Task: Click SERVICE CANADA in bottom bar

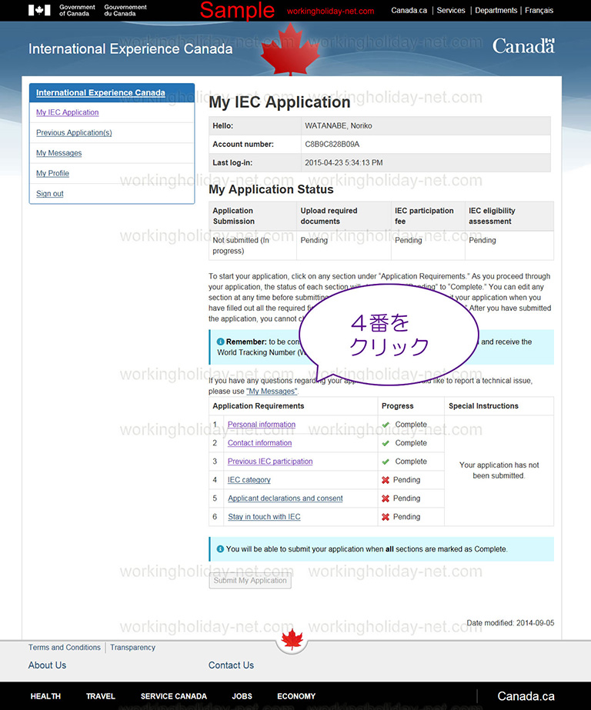Action: [x=173, y=696]
